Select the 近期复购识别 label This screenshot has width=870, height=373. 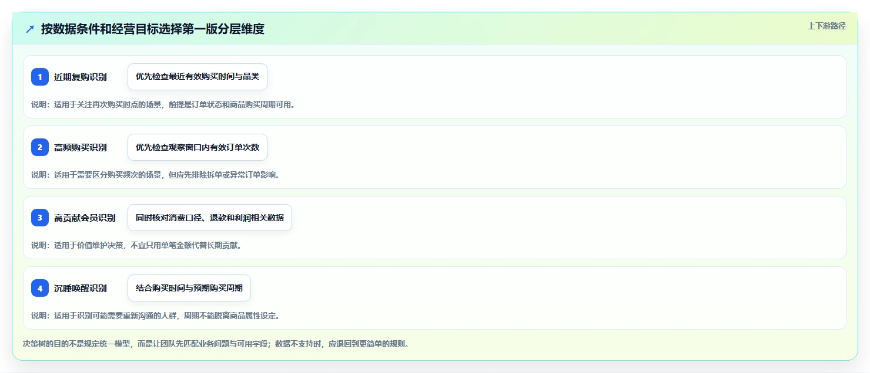81,77
